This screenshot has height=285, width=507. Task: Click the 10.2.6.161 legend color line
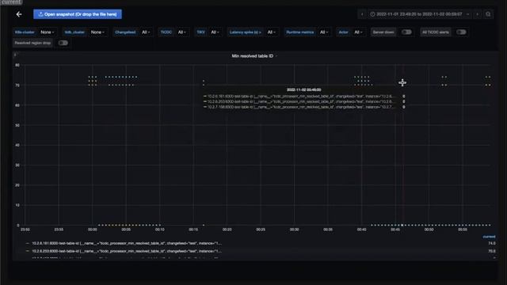[28, 243]
